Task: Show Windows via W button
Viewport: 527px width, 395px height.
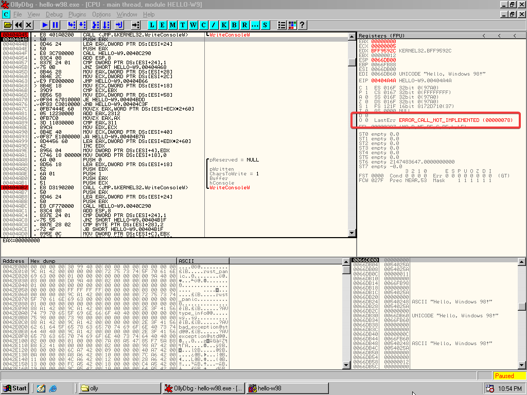Action: 194,25
